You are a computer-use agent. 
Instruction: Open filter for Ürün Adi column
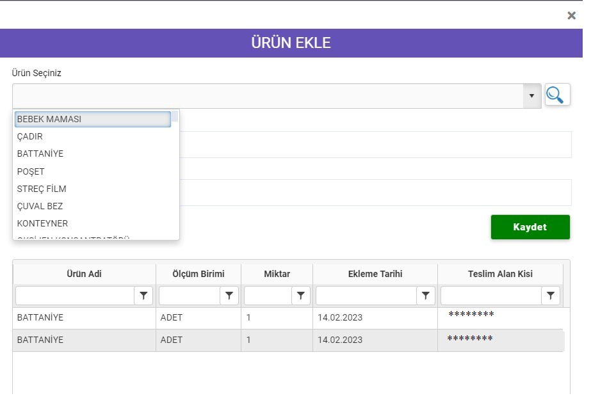(144, 296)
